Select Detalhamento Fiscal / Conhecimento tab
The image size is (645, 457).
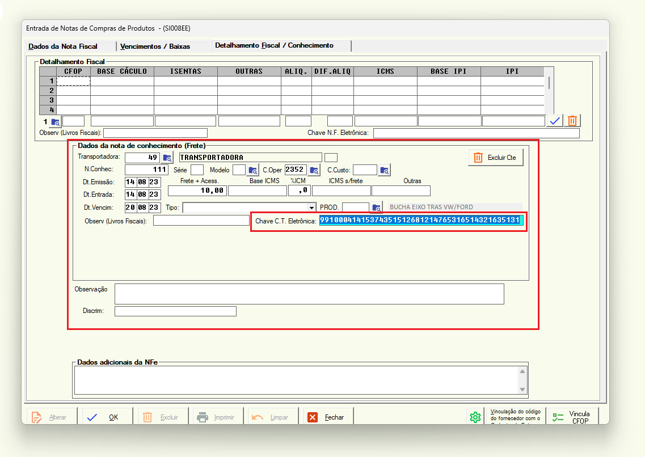coord(274,45)
